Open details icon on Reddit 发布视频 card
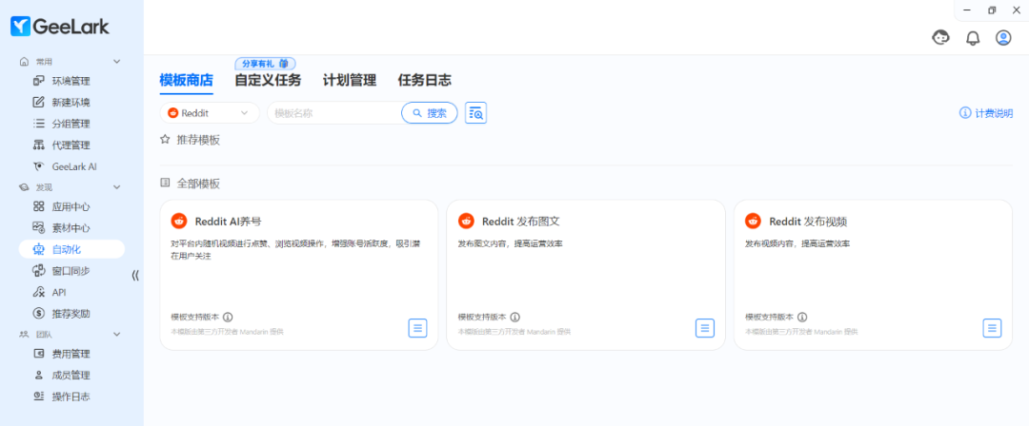The width and height of the screenshot is (1029, 426). click(x=992, y=328)
